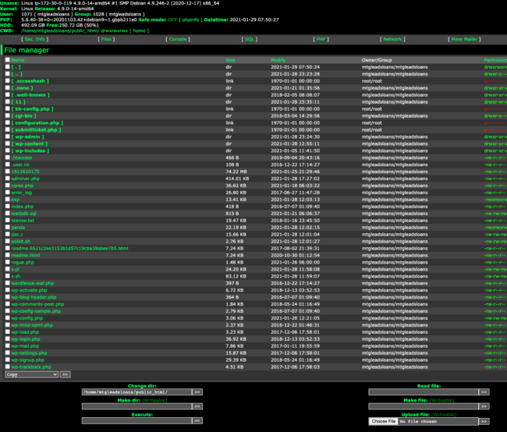Submit Make dir with its >> button
The height and width of the screenshot is (432, 507).
197,406
